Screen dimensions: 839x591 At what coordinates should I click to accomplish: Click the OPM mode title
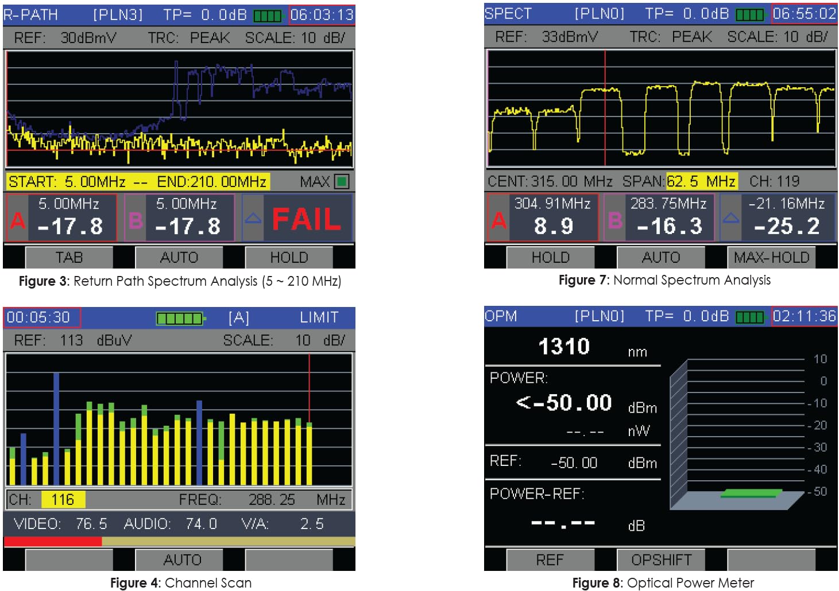pos(501,316)
